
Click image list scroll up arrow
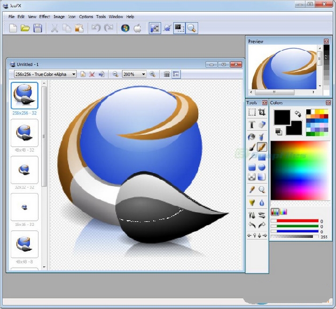coord(44,83)
